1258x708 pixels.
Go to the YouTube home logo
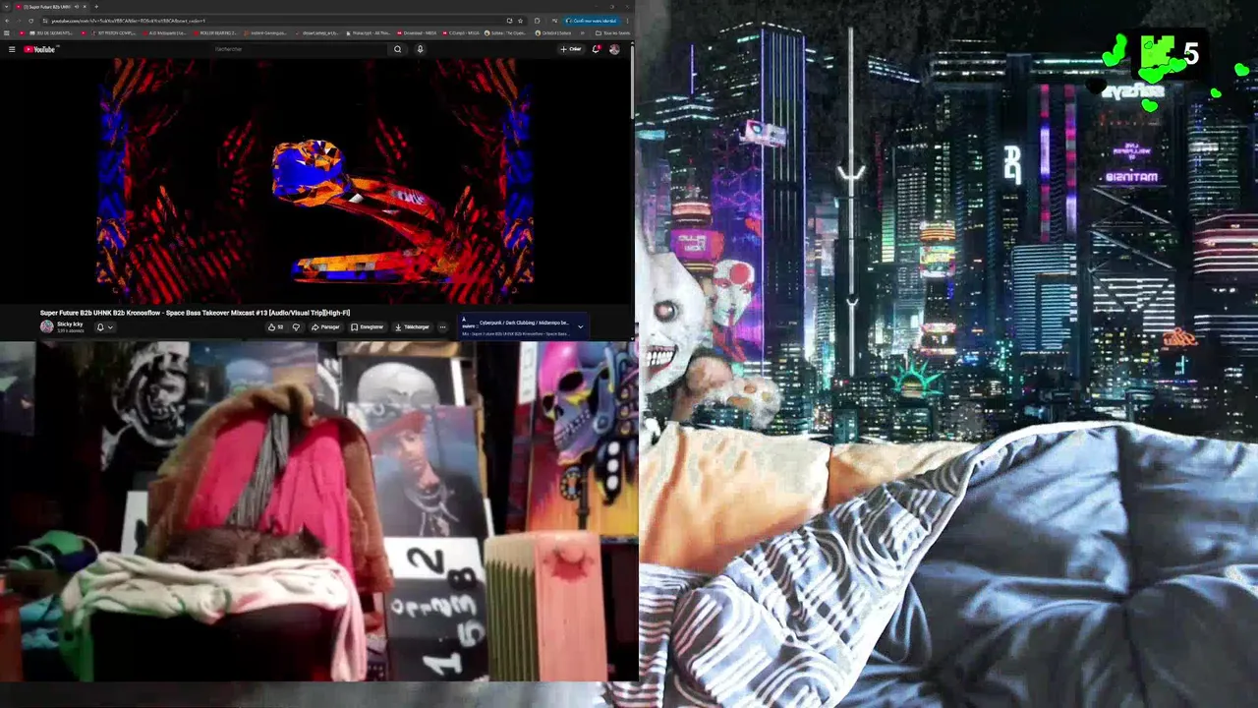(39, 49)
